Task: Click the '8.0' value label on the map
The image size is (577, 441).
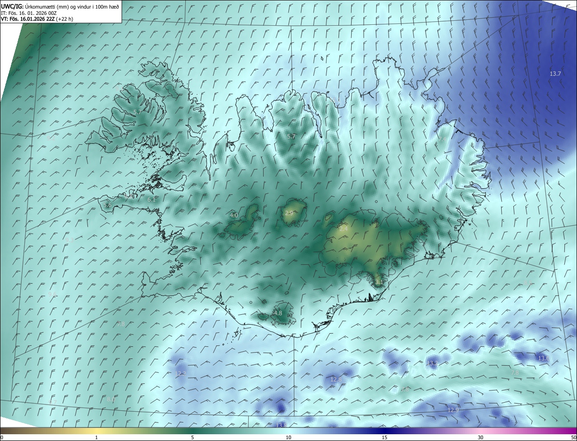Action: 110,400
